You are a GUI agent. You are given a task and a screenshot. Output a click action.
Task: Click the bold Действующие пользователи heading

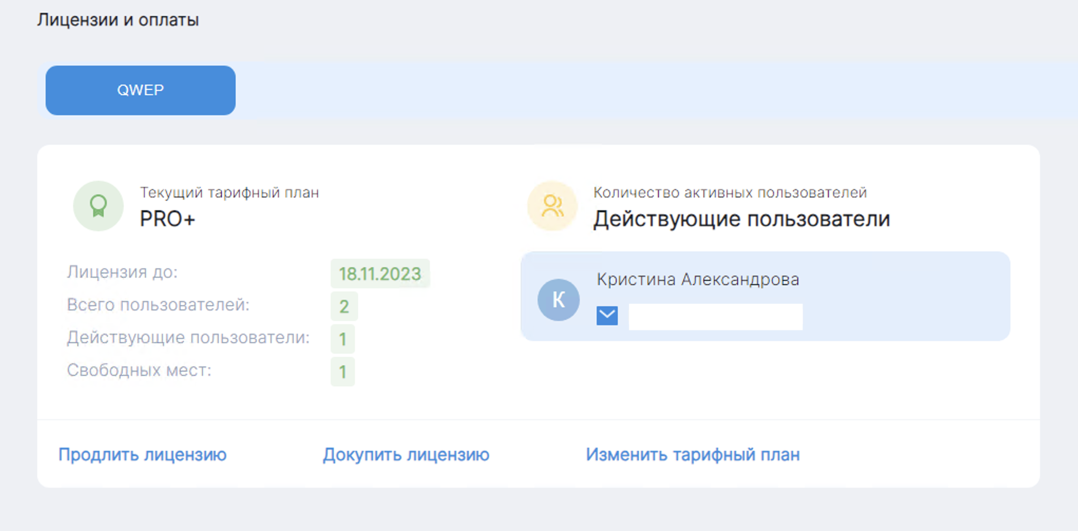pos(742,219)
